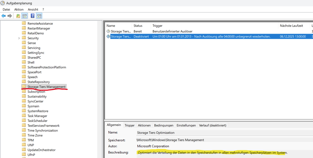Click the Sysmain folder icon

click(x=24, y=106)
